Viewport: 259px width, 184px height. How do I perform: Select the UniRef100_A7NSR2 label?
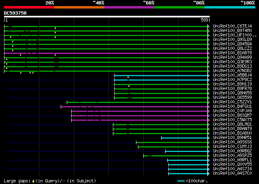[232, 71]
